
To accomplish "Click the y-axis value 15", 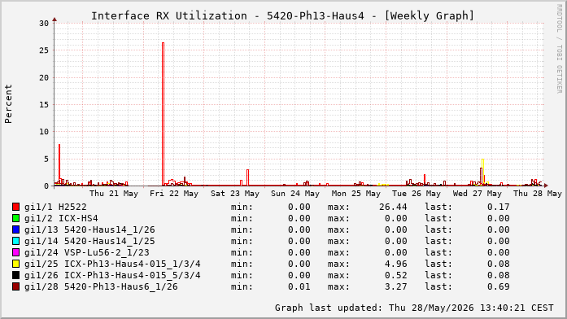I will tap(44, 104).
